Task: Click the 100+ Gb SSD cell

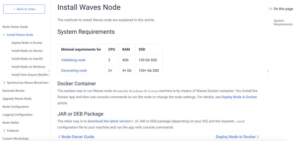Action: click(x=149, y=70)
